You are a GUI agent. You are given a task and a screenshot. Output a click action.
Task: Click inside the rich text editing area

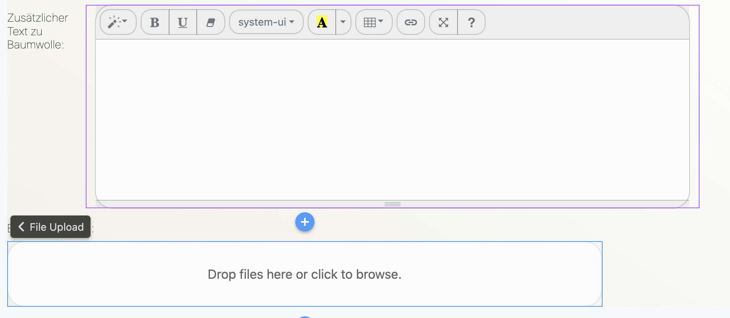pos(392,120)
